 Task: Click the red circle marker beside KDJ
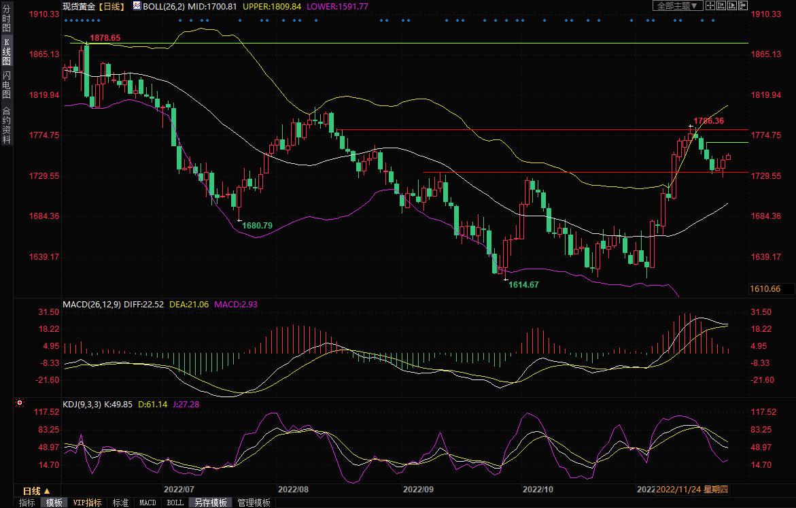coord(20,403)
